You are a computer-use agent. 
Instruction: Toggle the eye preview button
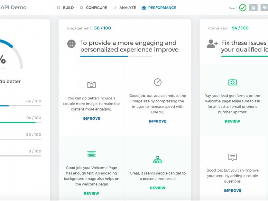pos(264,8)
